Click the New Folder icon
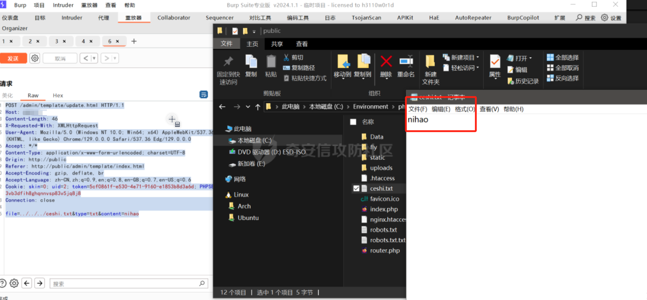 pos(430,62)
